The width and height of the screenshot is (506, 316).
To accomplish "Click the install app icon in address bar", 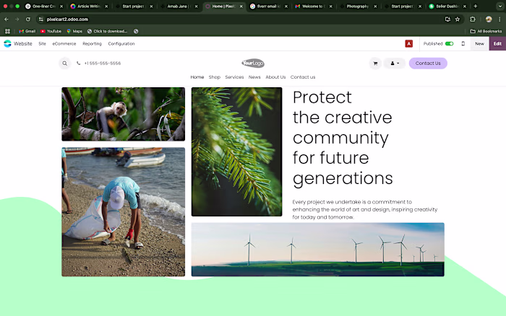I will tap(447, 19).
